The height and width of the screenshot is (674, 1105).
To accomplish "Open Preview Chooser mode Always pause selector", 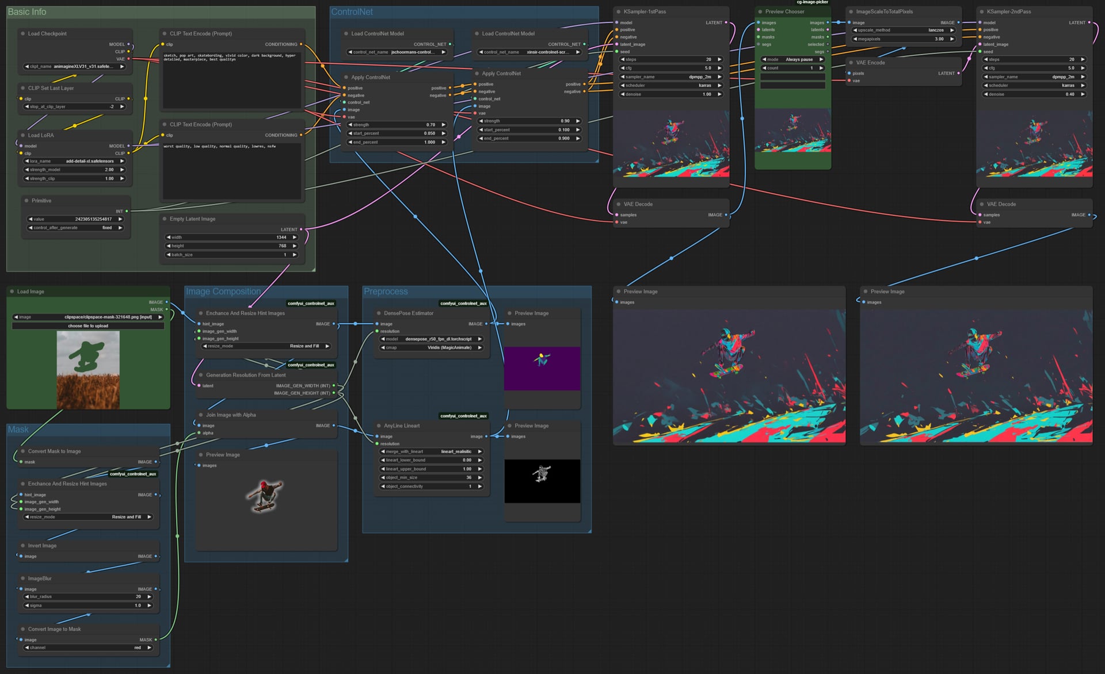I will point(792,59).
